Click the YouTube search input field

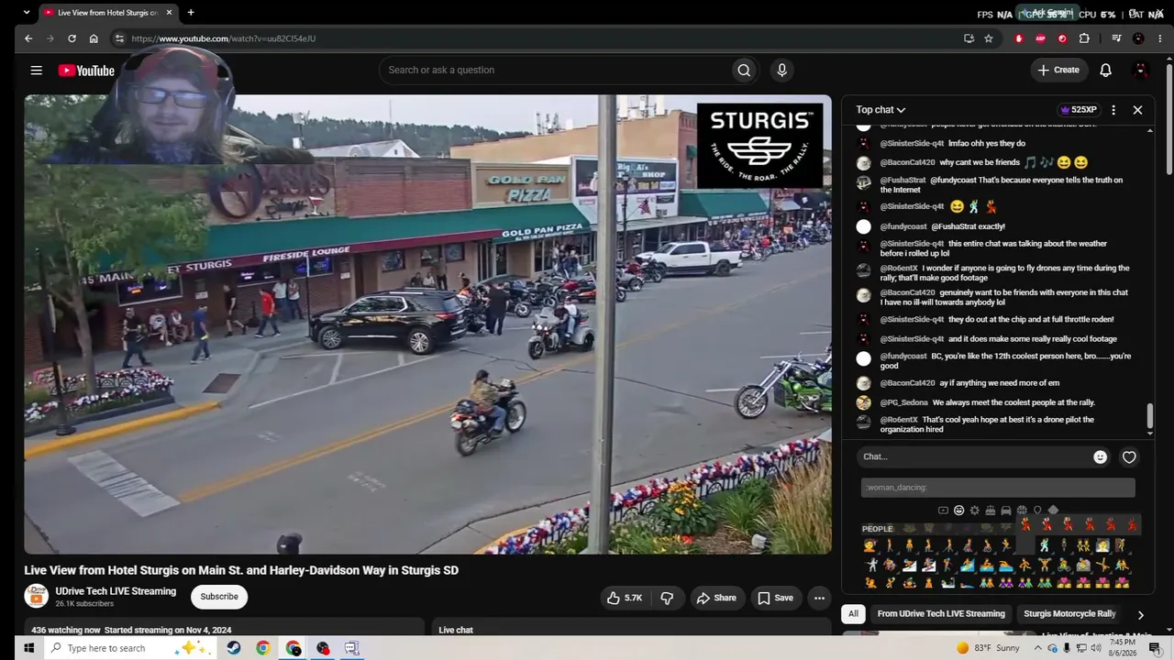pyautogui.click(x=555, y=70)
